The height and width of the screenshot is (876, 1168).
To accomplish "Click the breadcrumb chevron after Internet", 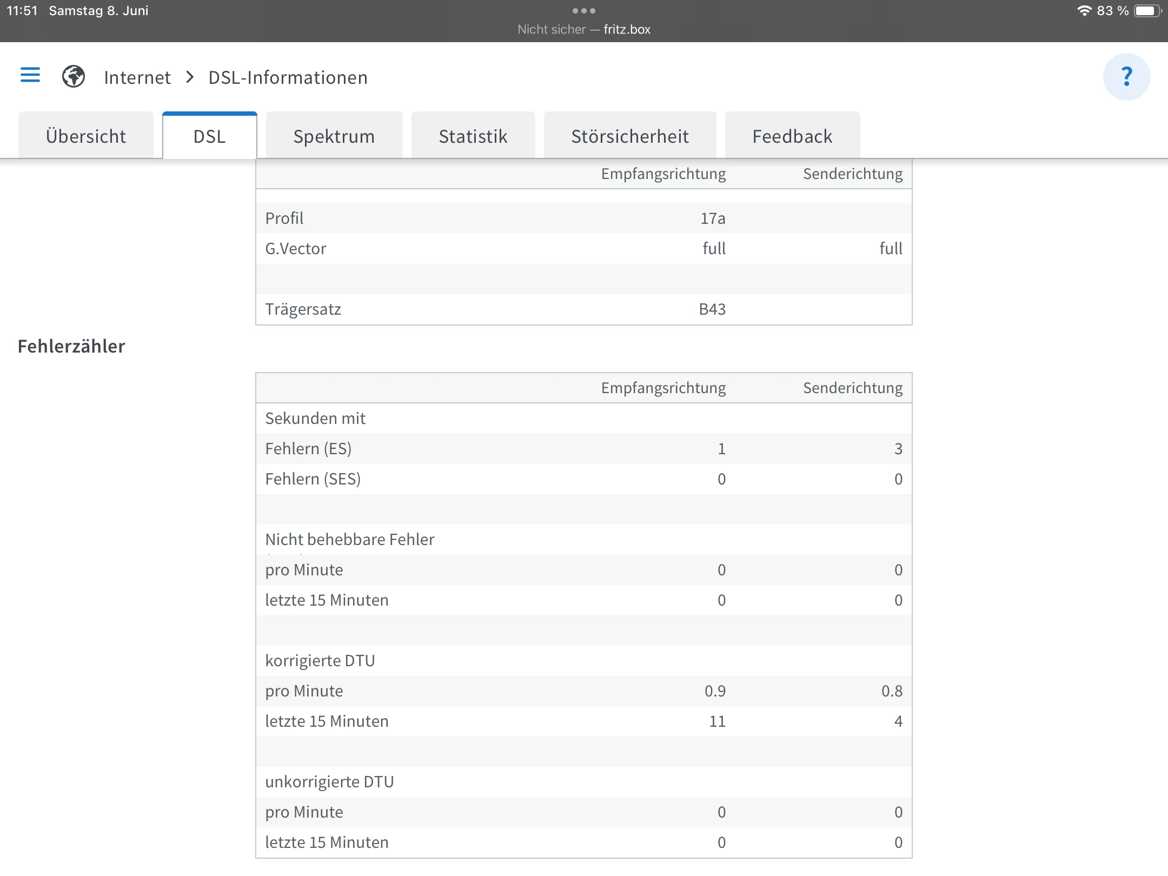I will [190, 77].
